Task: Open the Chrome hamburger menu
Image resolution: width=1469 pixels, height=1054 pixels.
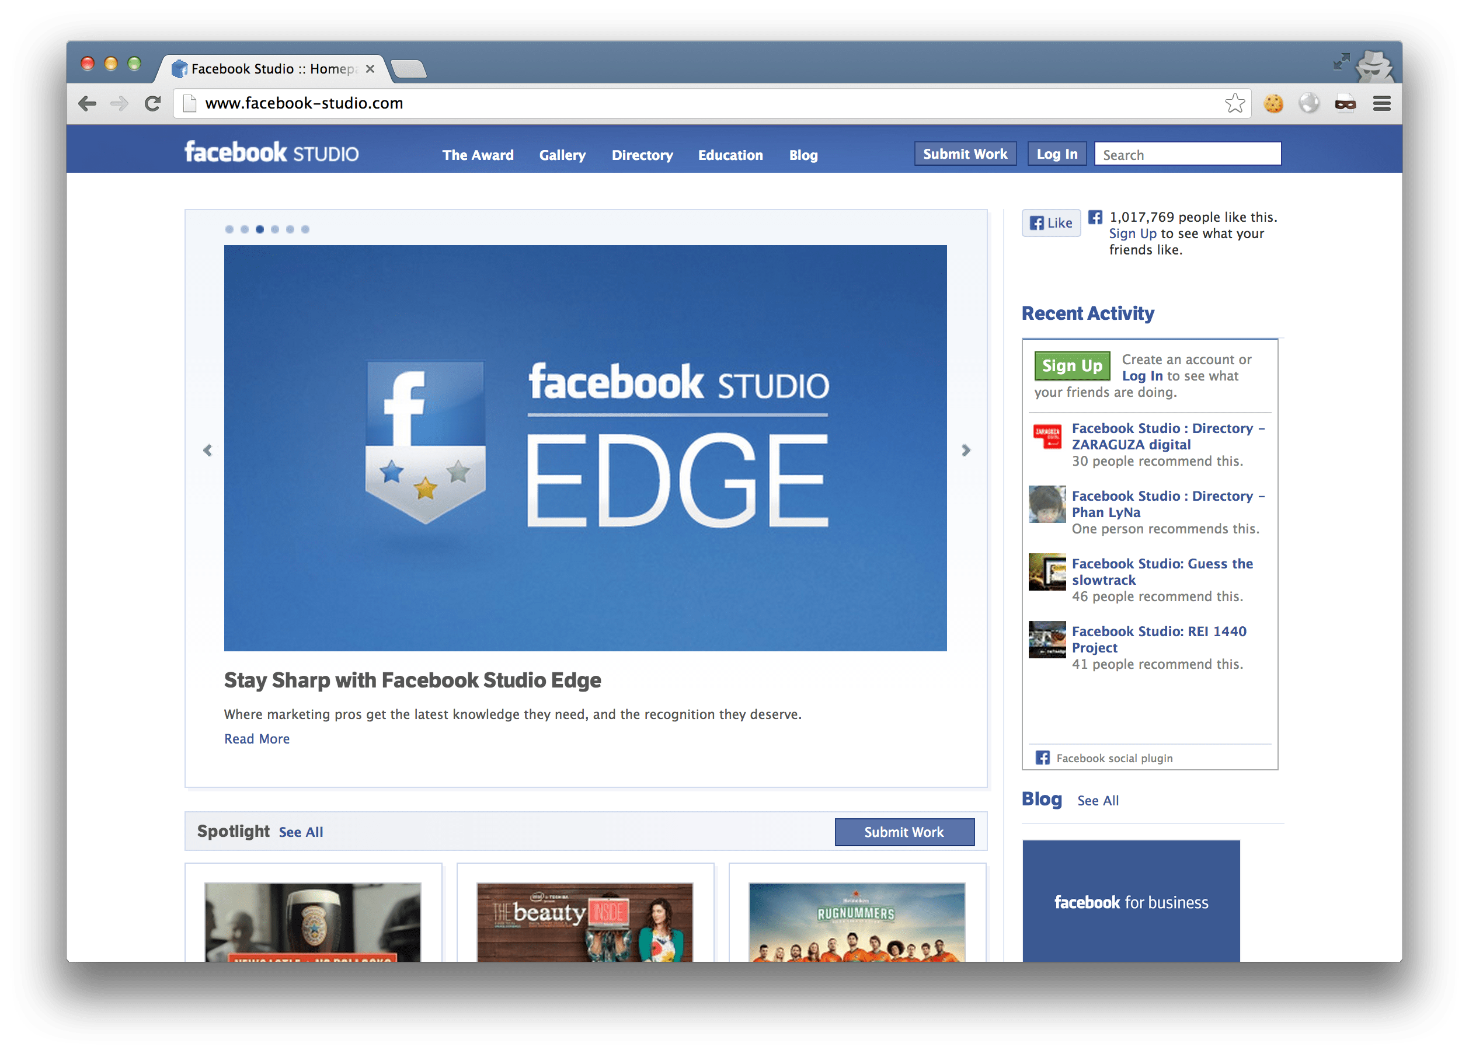Action: point(1381,103)
